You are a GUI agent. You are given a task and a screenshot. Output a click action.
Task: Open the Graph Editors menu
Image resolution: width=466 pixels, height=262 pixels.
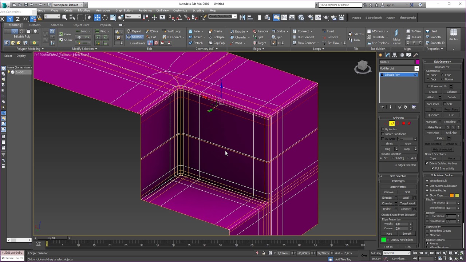pyautogui.click(x=124, y=11)
